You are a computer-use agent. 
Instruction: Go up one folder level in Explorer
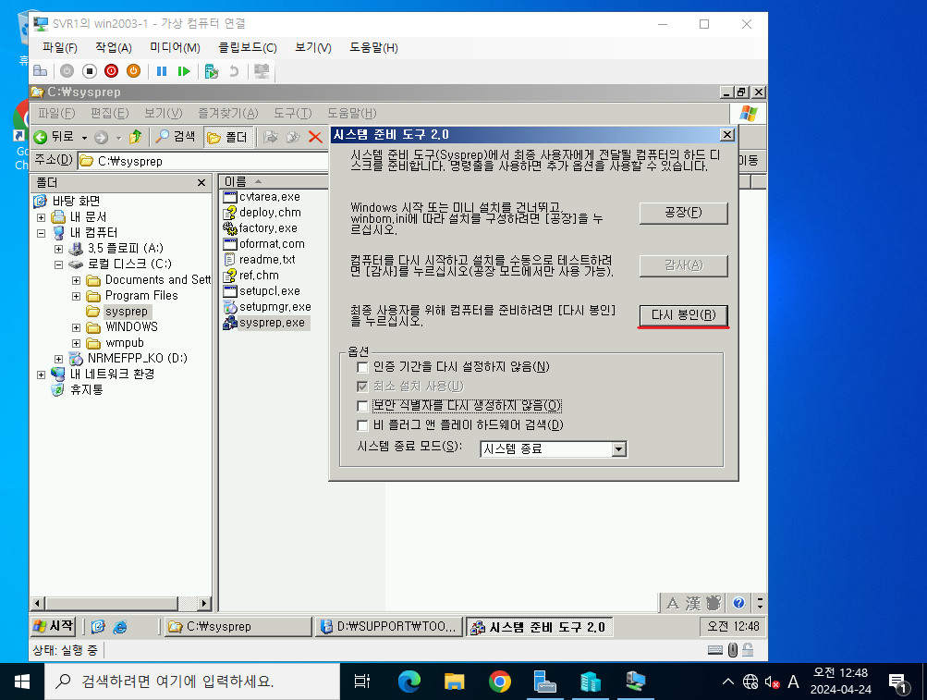tap(135, 137)
